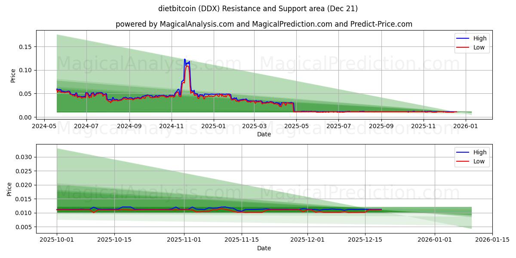Click the bottom legend blue line icon
516x258 pixels.
point(462,152)
